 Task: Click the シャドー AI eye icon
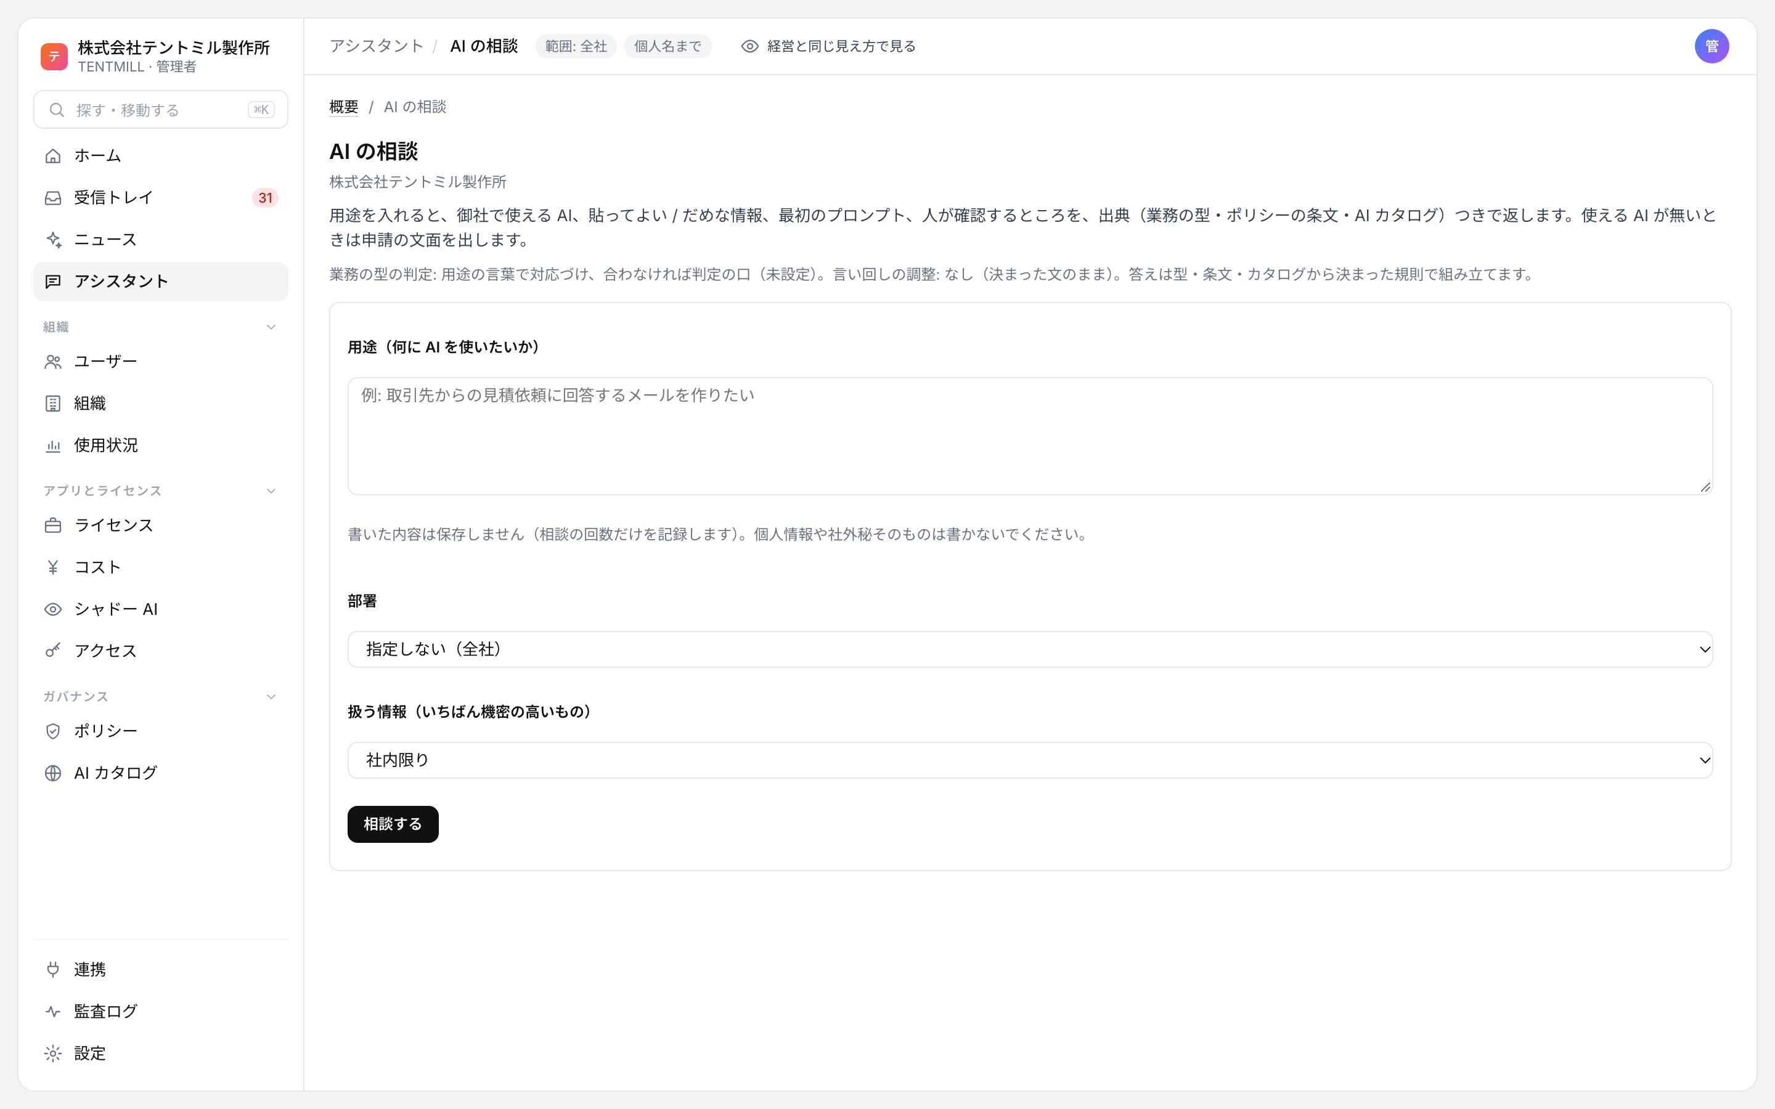(53, 609)
